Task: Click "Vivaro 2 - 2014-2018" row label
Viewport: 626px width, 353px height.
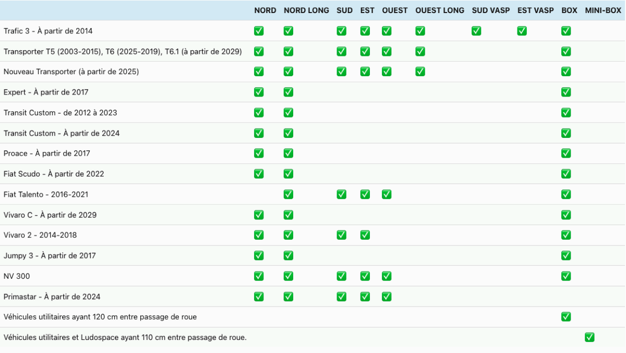Action: [40, 235]
